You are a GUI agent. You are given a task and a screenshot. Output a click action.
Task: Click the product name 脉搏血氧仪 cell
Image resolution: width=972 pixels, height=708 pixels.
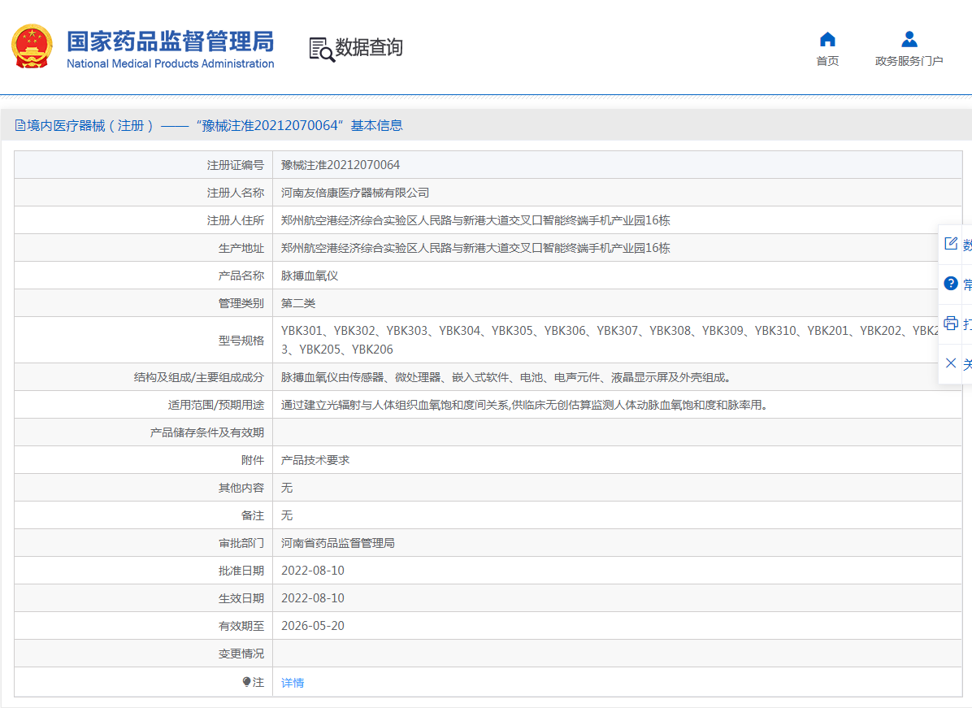click(310, 276)
